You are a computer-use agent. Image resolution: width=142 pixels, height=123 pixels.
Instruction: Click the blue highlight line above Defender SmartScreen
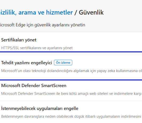pos(71,80)
